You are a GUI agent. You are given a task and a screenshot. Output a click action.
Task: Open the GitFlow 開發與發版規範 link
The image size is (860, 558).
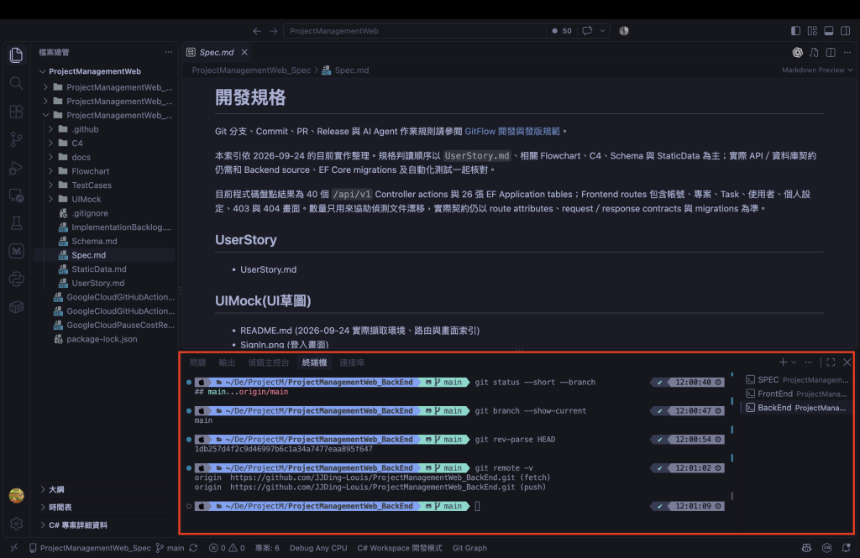[x=512, y=132]
